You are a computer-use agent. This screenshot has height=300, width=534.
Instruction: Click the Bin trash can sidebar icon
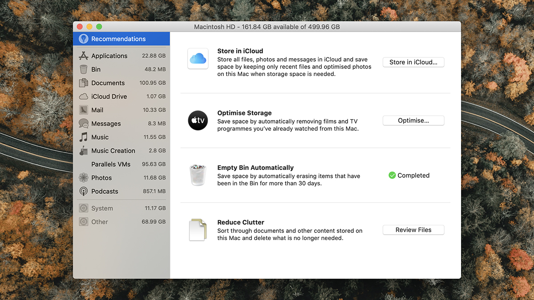83,69
